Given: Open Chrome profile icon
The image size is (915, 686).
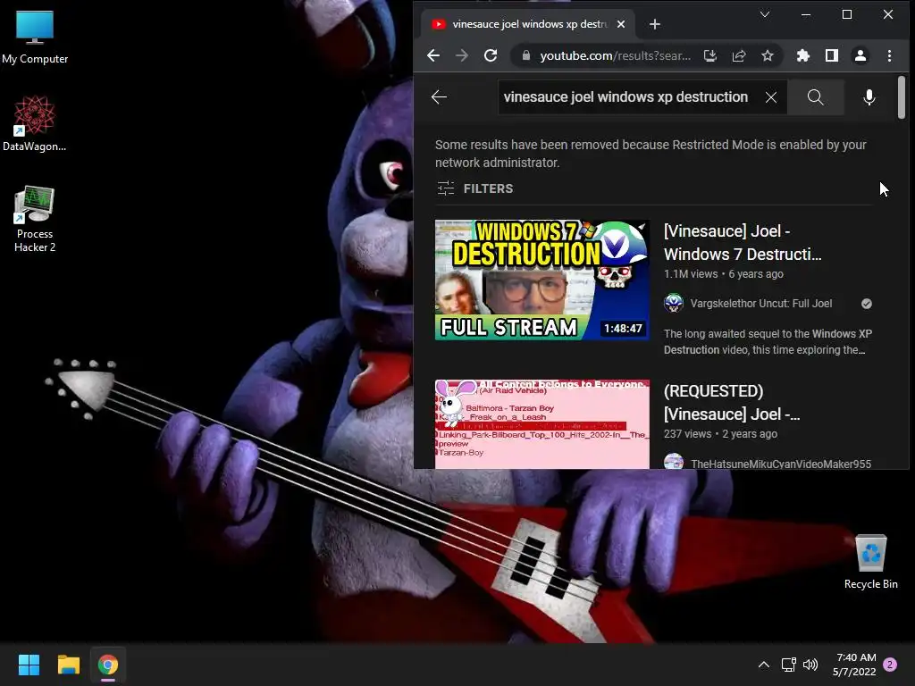Looking at the screenshot, I should pyautogui.click(x=860, y=55).
